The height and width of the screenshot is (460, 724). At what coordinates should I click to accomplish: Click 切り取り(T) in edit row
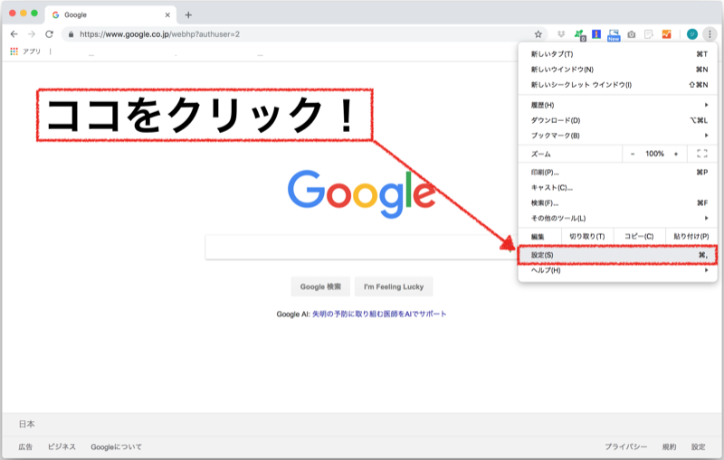[x=586, y=237]
